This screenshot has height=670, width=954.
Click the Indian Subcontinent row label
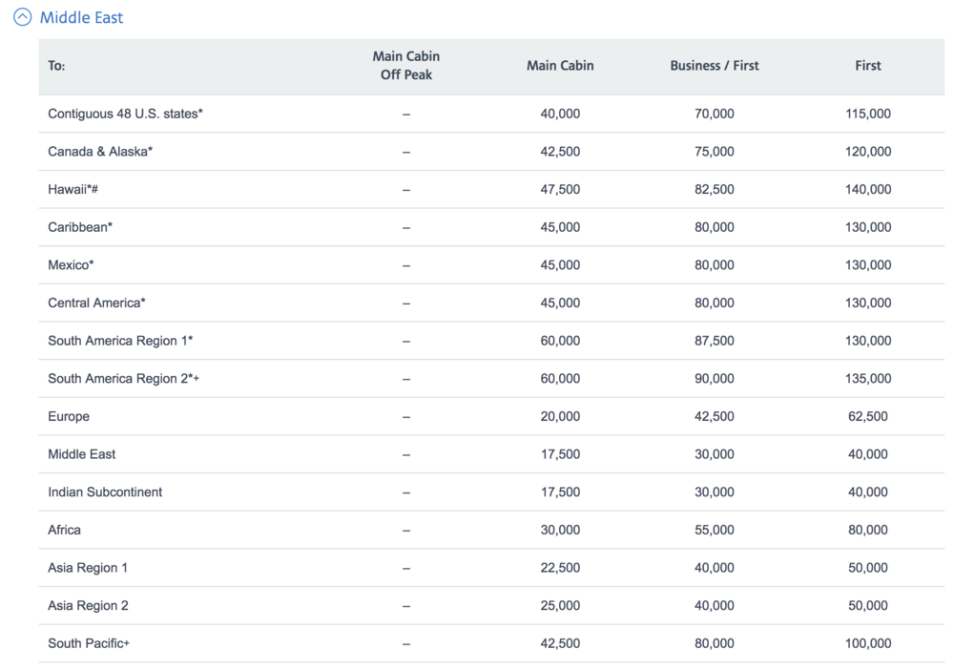click(105, 492)
